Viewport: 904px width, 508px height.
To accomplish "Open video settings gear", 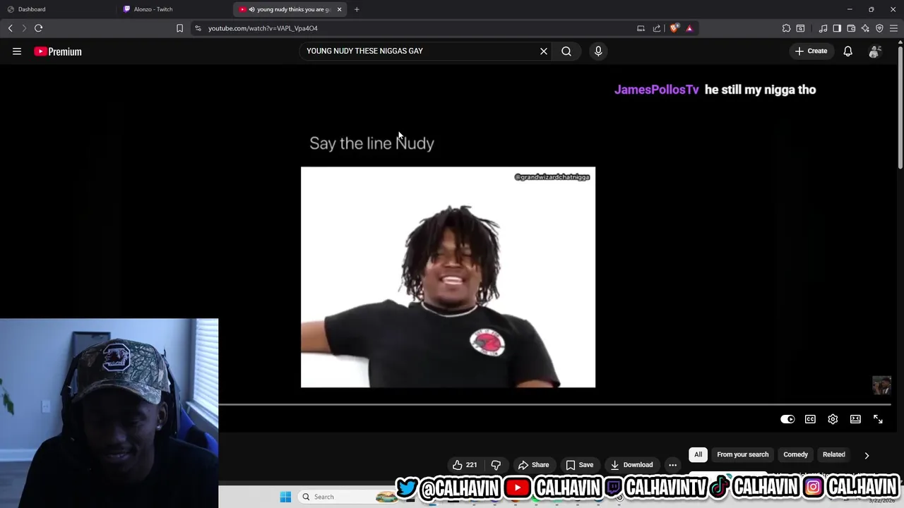I will click(x=833, y=419).
